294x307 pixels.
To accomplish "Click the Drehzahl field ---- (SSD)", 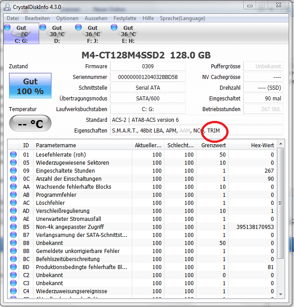I will (x=263, y=87).
